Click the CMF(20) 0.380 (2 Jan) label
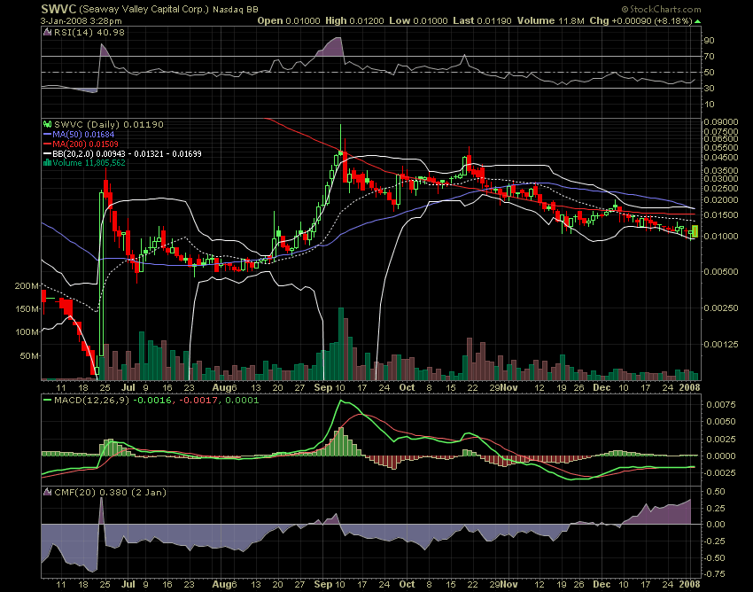Image resolution: width=753 pixels, height=592 pixels. click(x=111, y=493)
